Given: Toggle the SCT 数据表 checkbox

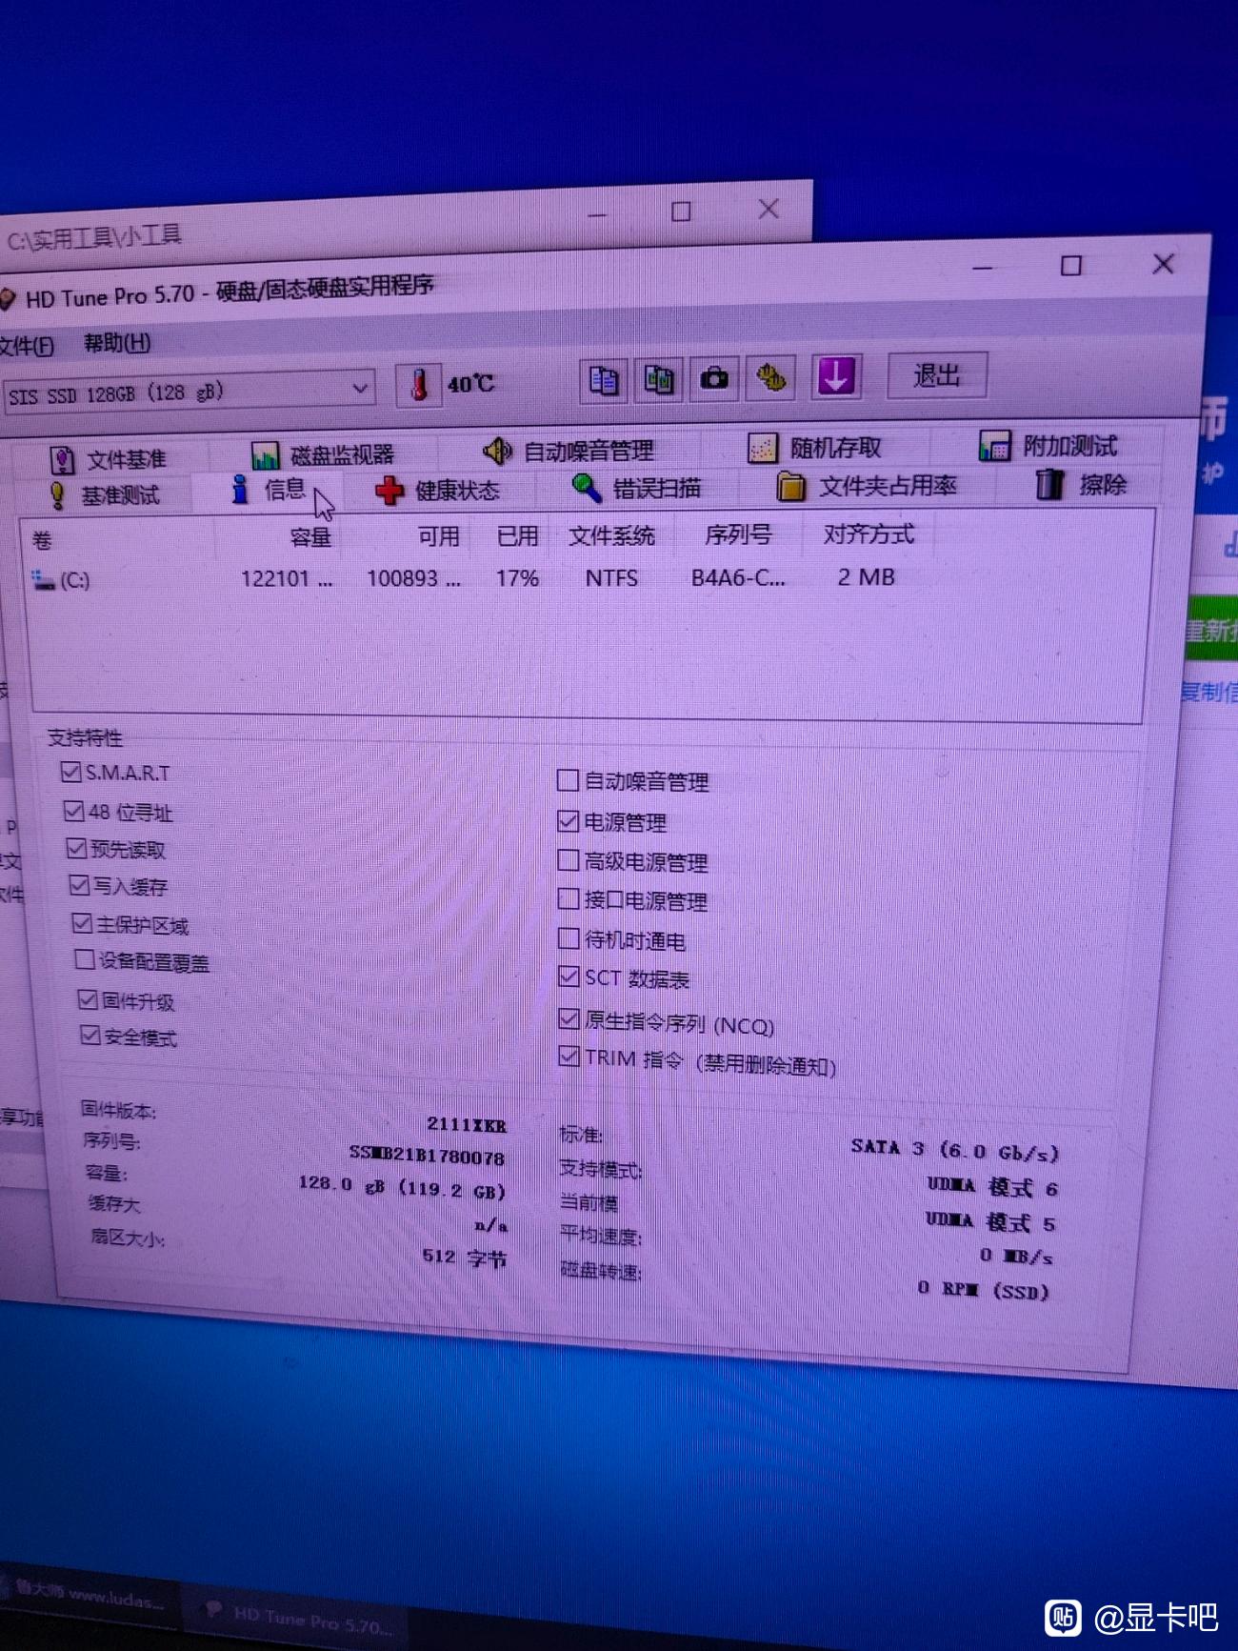Looking at the screenshot, I should coord(569,977).
